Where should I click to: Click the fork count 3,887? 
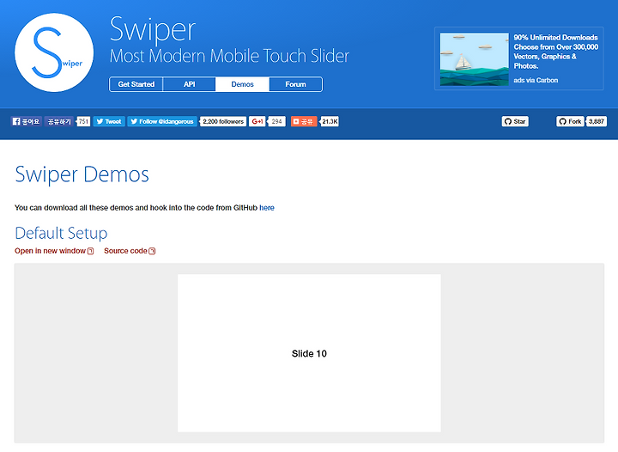coord(597,121)
